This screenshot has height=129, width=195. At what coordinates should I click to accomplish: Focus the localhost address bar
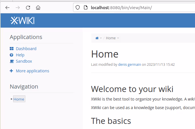(x=128, y=8)
